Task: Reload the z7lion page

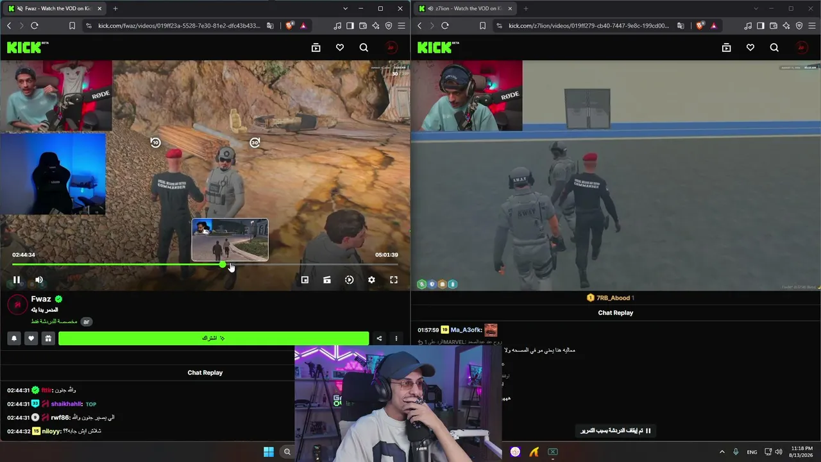Action: click(x=445, y=26)
